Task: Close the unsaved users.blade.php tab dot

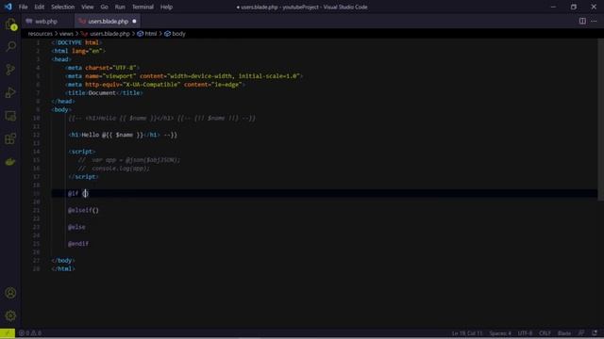Action: tap(134, 21)
